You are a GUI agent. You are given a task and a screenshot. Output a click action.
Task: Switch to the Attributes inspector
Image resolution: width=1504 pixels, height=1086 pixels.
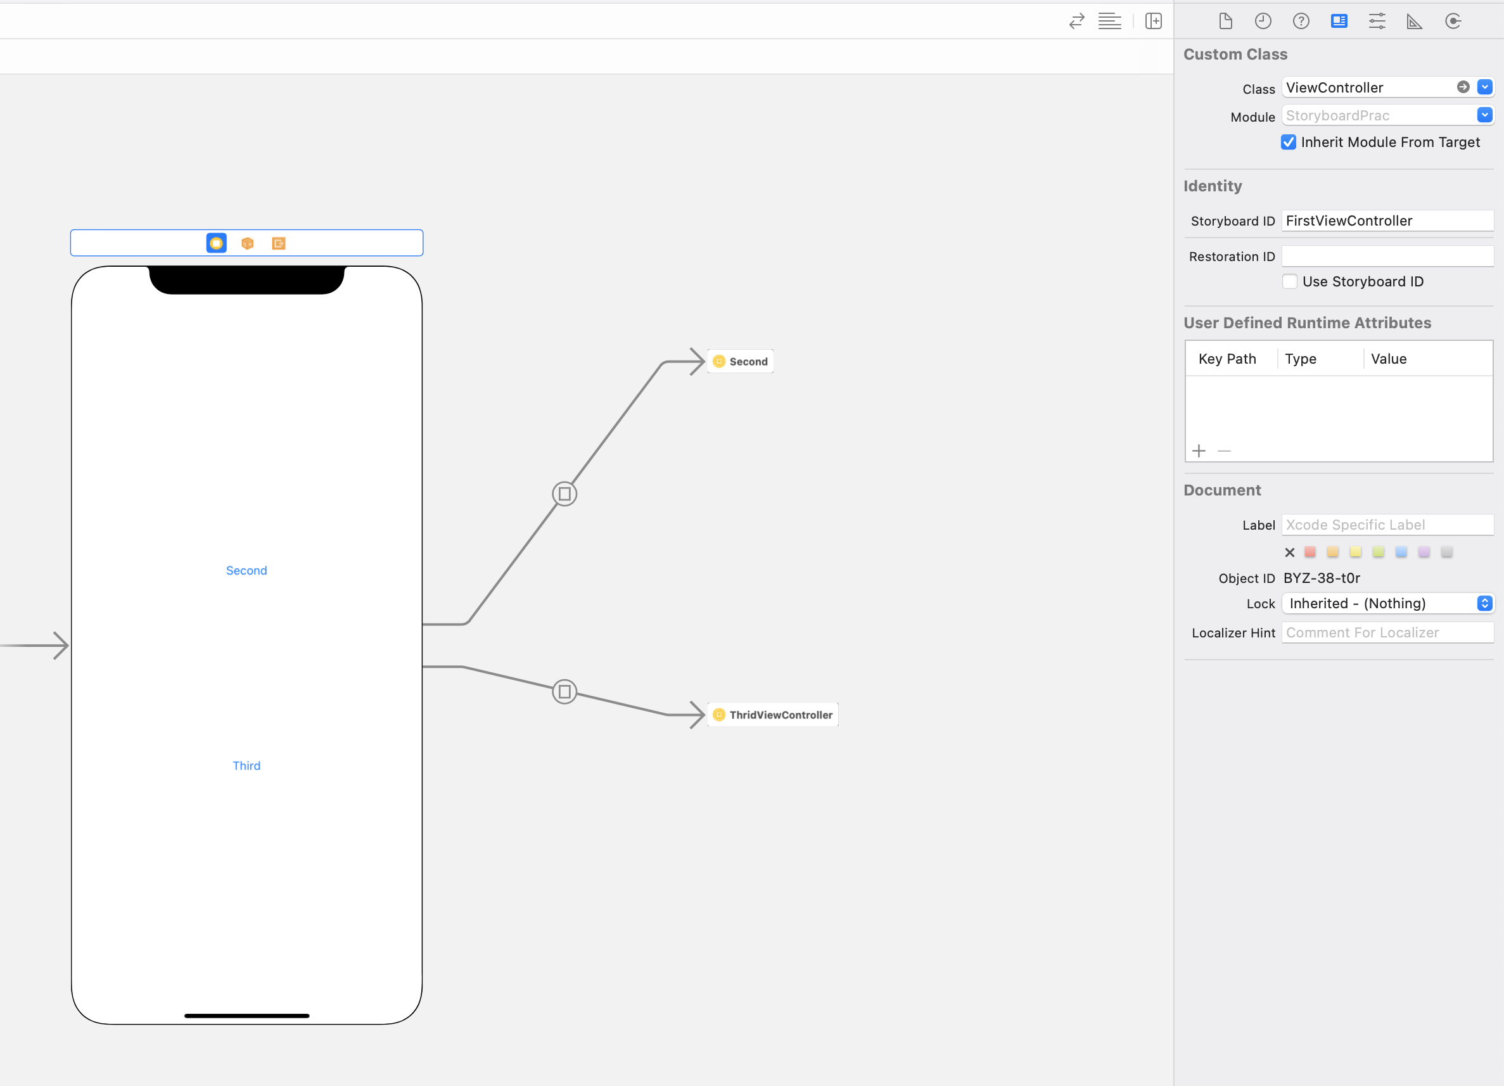[1377, 22]
